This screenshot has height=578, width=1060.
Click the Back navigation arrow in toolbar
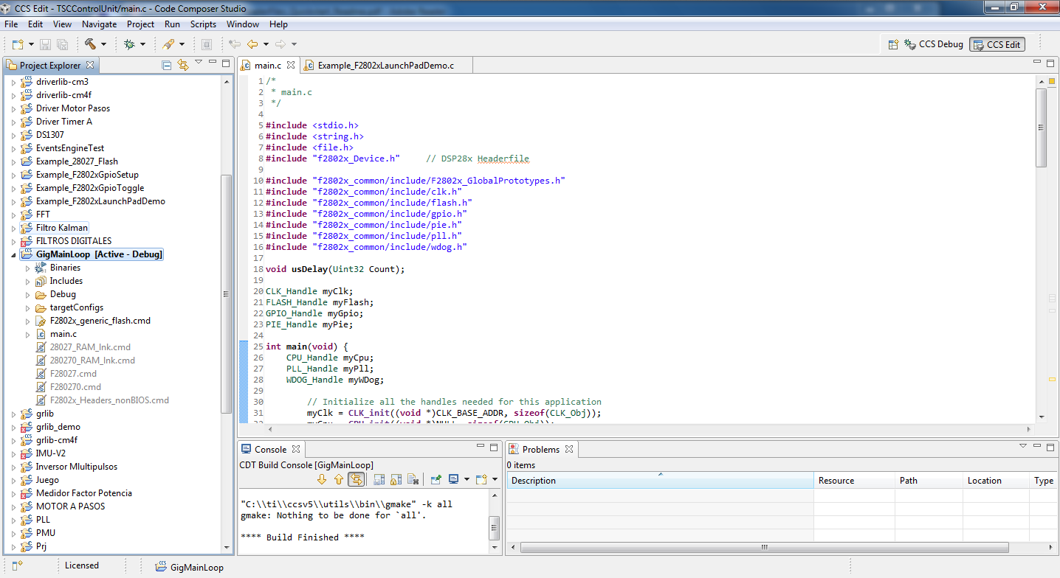click(x=253, y=44)
